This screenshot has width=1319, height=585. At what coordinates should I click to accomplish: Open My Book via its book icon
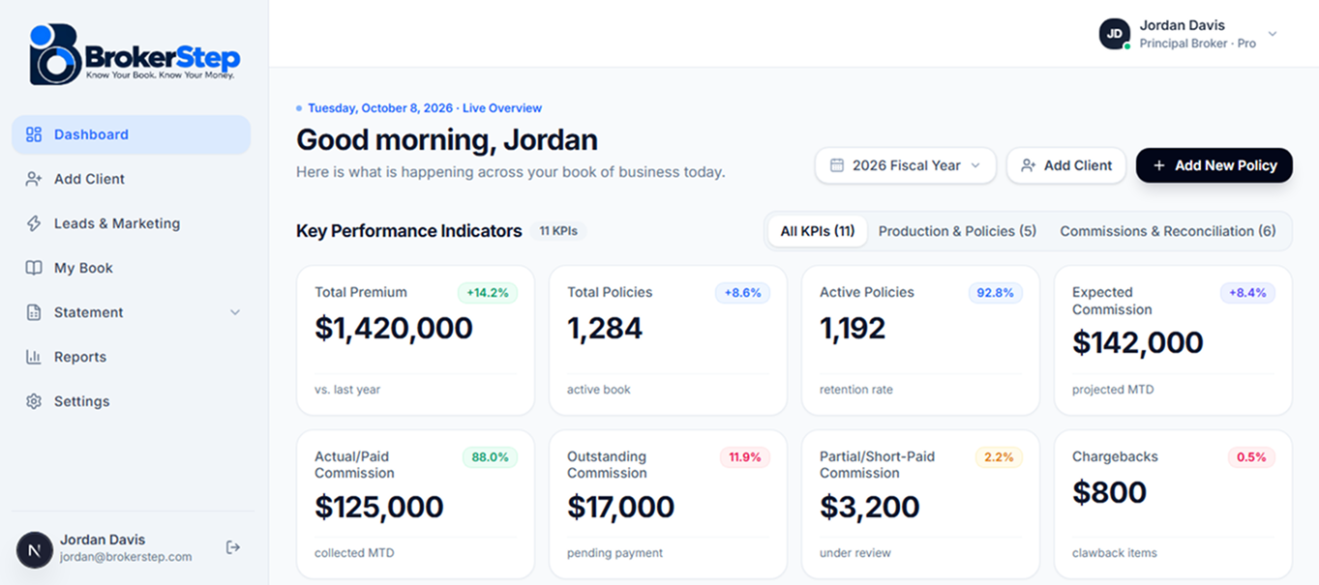click(x=34, y=268)
